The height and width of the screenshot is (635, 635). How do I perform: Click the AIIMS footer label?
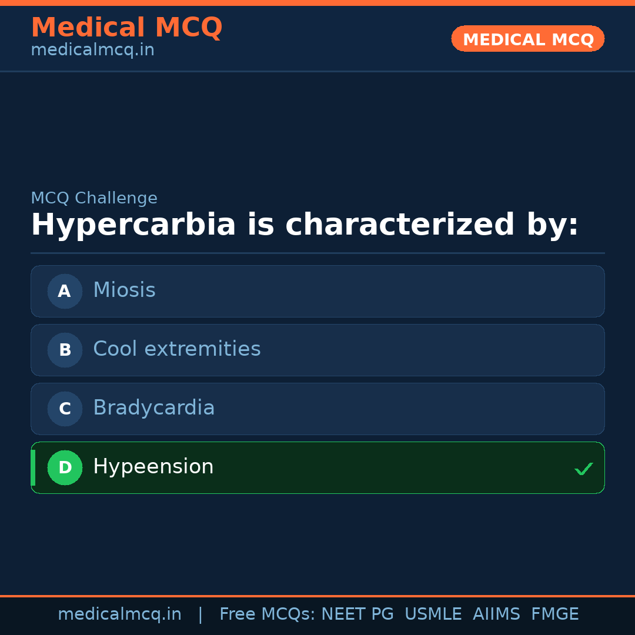pyautogui.click(x=496, y=614)
